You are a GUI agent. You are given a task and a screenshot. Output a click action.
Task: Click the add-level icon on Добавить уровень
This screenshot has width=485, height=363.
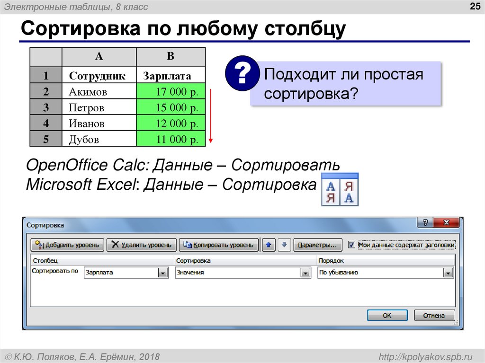click(x=38, y=245)
